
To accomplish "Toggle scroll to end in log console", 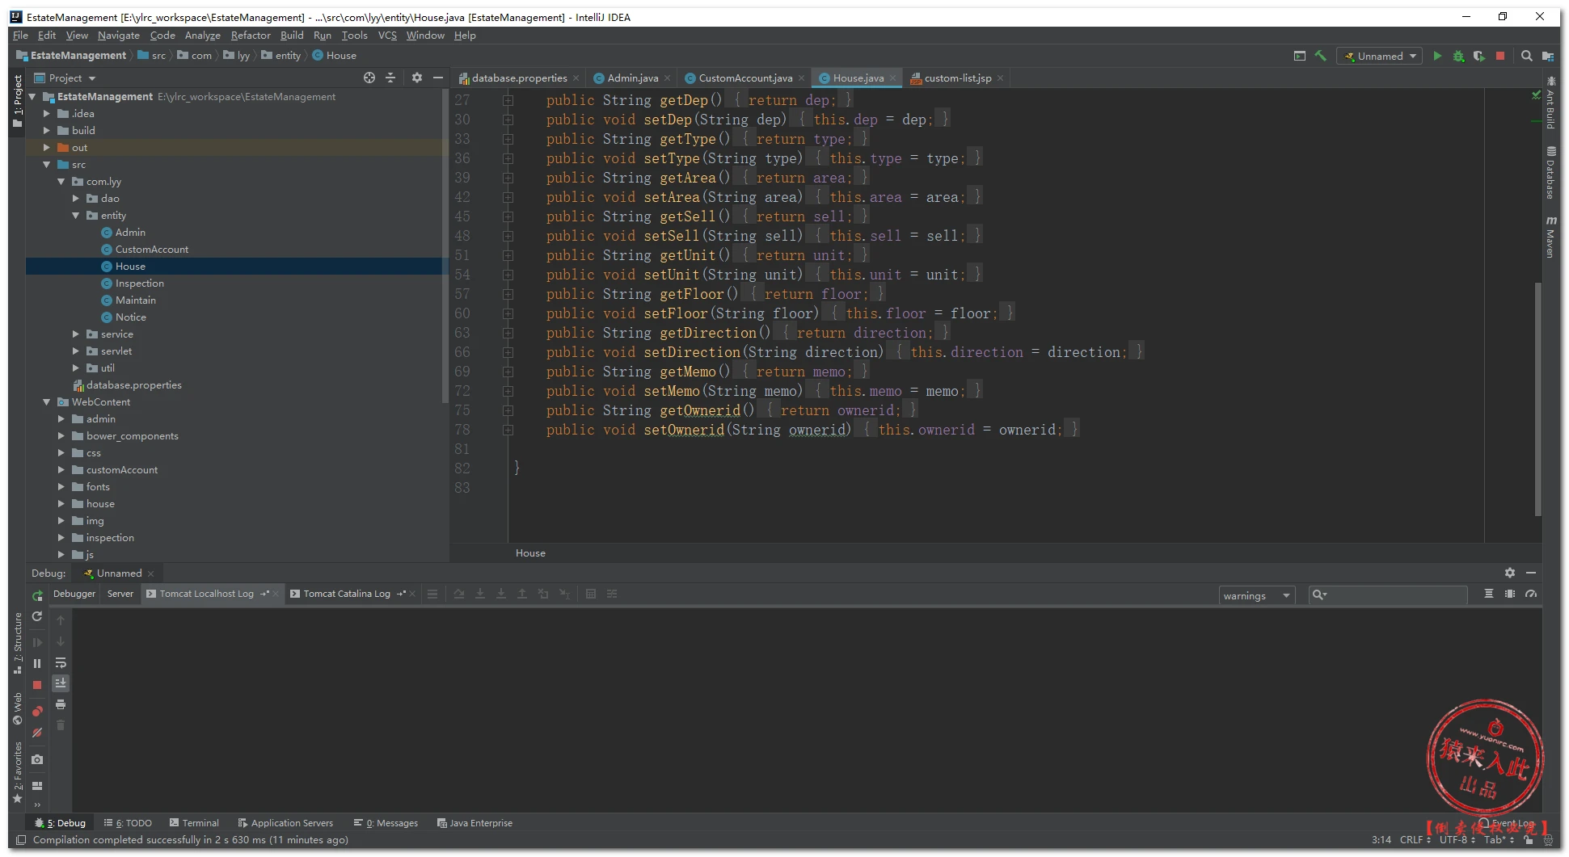I will [x=61, y=683].
